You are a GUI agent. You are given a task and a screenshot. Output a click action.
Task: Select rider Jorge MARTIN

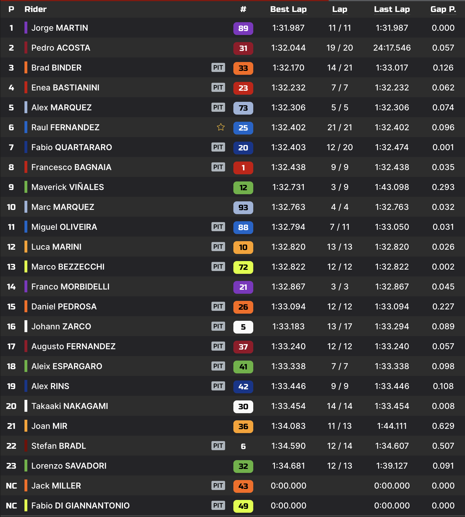(60, 28)
